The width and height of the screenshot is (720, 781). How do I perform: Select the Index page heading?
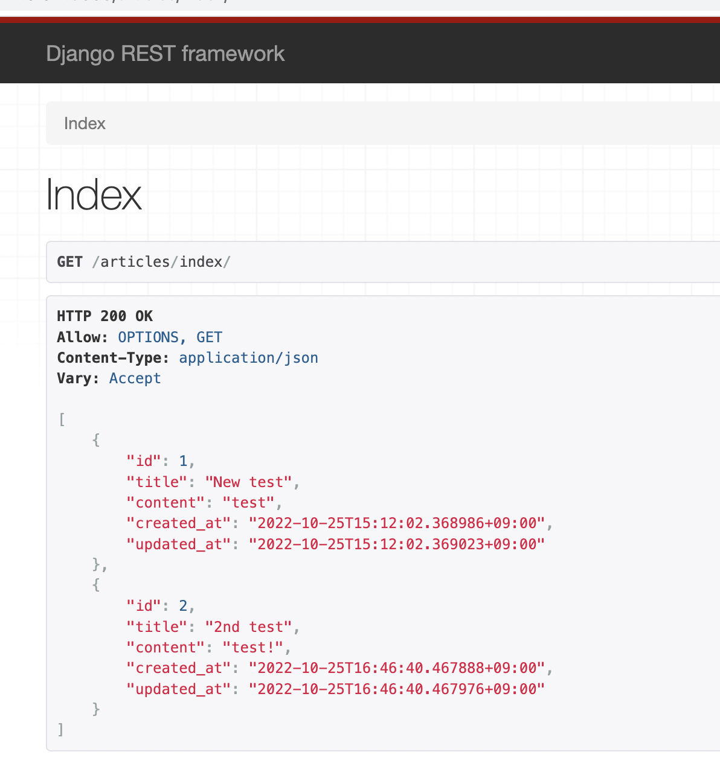tap(94, 194)
